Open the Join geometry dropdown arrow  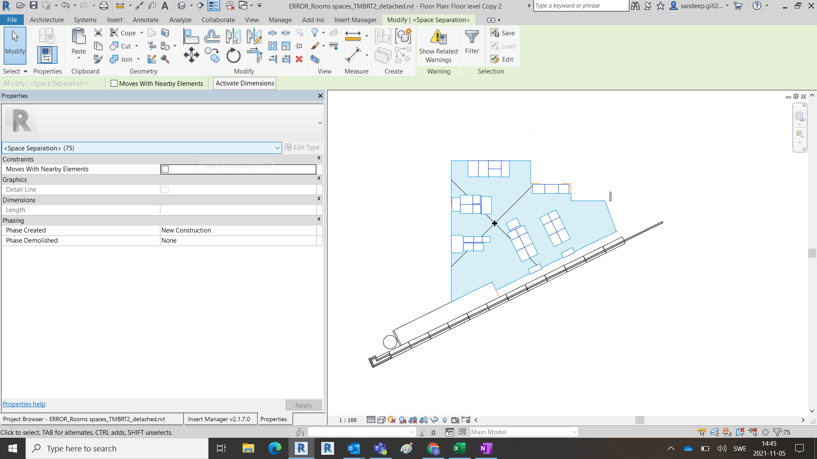click(x=138, y=59)
